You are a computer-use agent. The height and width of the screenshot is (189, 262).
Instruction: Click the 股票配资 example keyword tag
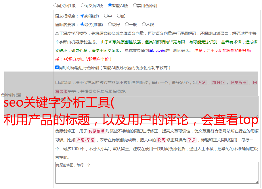point(238,82)
